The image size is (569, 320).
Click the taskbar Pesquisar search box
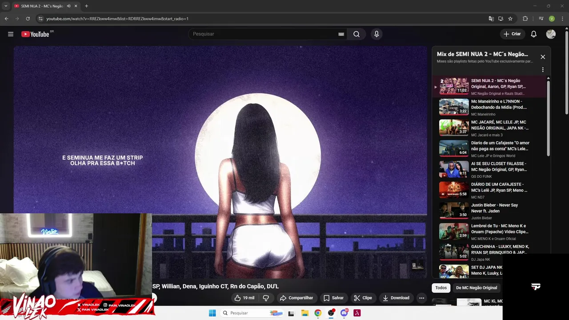(x=252, y=313)
